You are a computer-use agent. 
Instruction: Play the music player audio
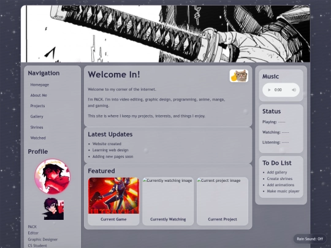pyautogui.click(x=269, y=90)
